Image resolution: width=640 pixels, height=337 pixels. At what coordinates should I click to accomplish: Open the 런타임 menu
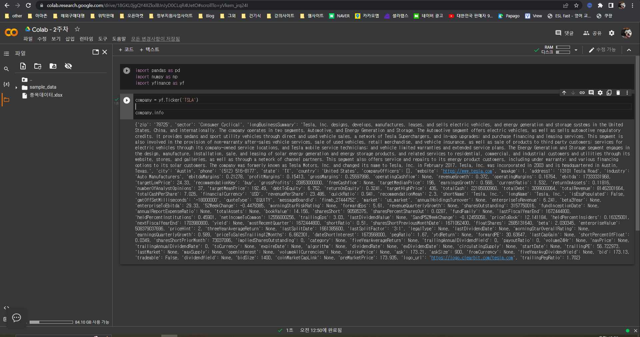click(86, 39)
